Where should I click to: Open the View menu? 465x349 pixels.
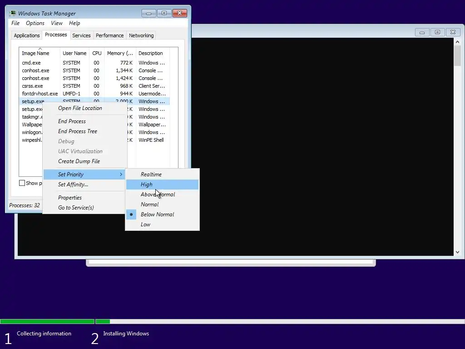(57, 23)
